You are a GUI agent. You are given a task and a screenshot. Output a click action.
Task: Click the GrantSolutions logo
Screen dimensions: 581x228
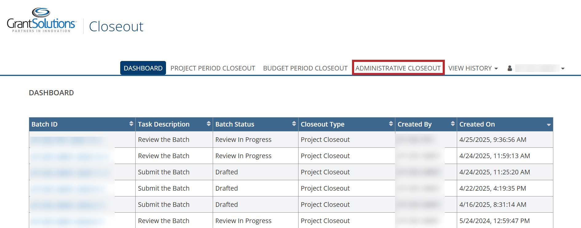[41, 20]
